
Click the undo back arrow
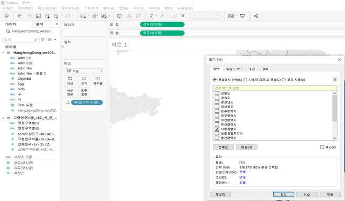20,16
